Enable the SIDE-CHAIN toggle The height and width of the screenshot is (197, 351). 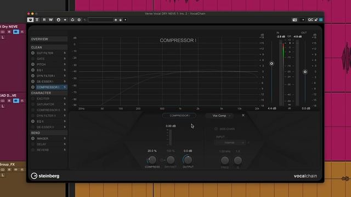(216, 129)
